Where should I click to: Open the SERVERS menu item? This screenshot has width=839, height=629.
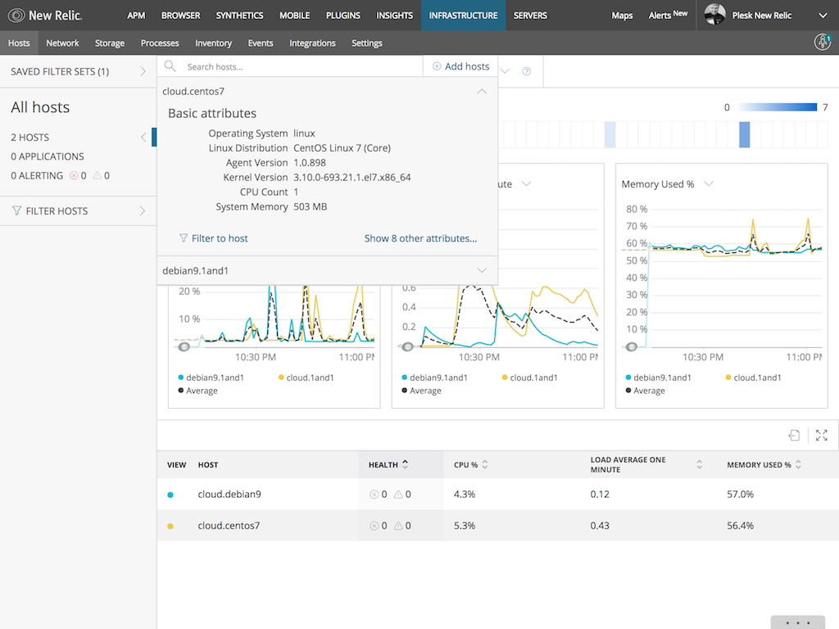pyautogui.click(x=530, y=15)
